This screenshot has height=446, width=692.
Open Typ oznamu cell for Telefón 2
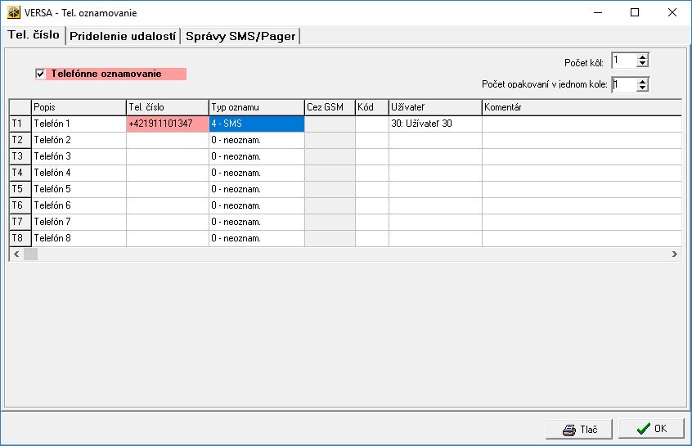point(256,140)
